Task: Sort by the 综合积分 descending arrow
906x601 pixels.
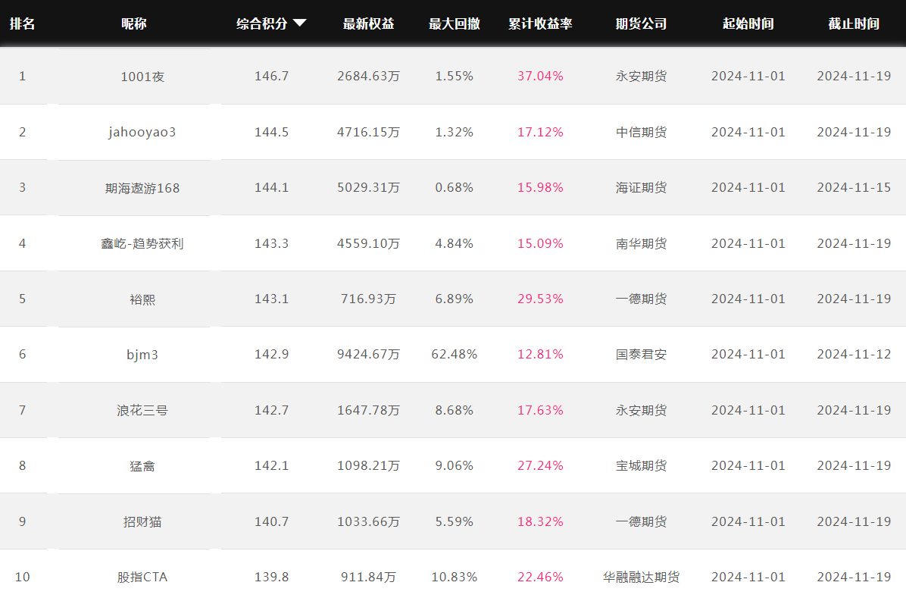Action: pos(299,23)
